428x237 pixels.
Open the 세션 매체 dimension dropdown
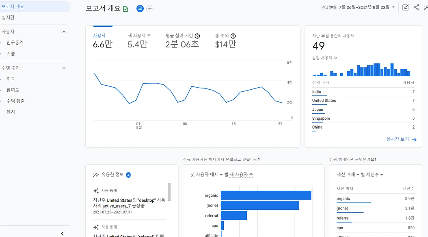click(348, 175)
